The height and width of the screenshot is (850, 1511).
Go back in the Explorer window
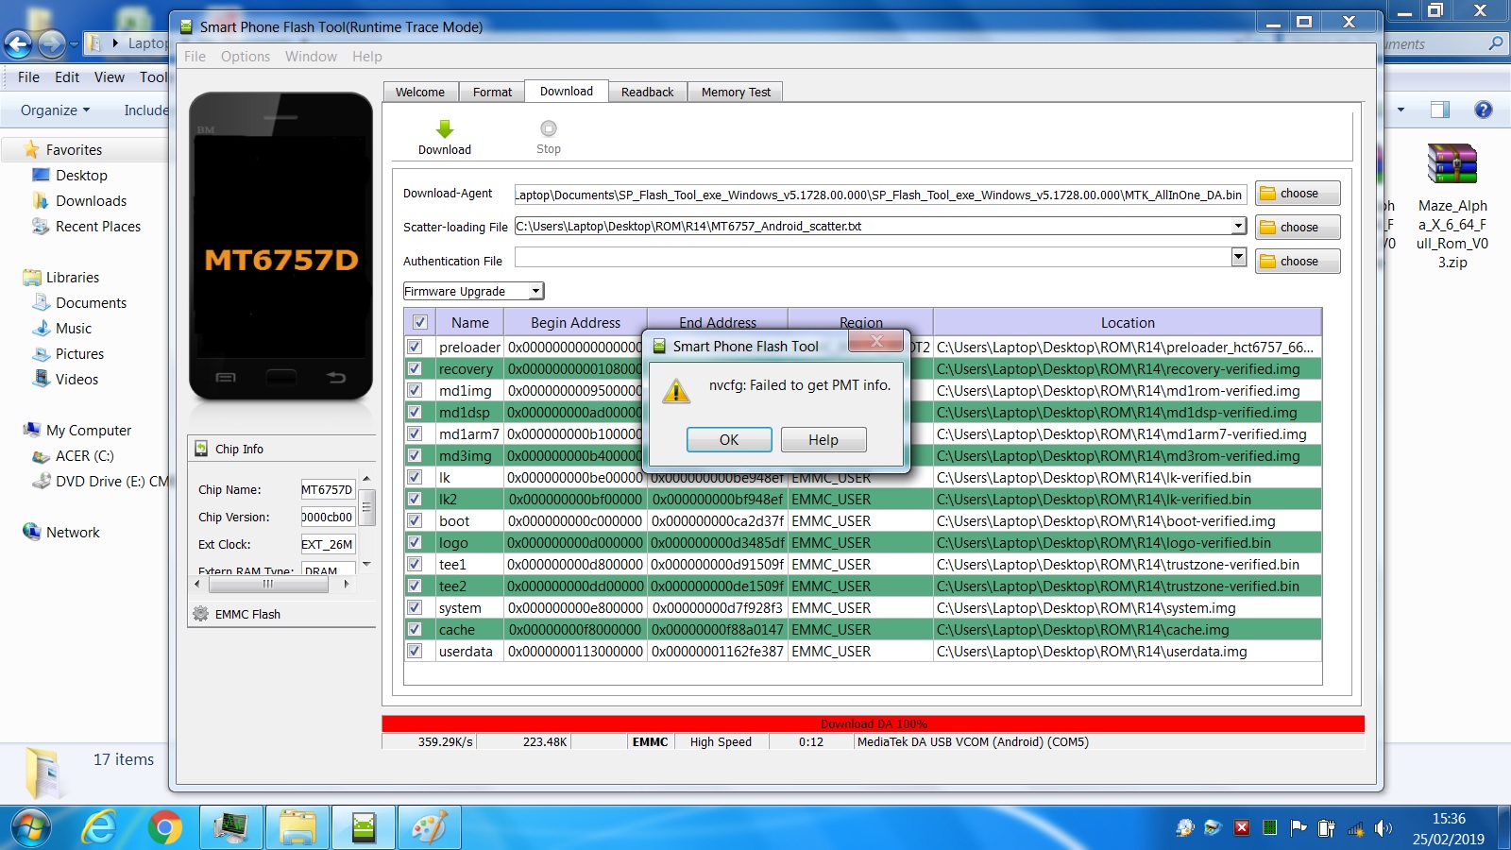pos(19,43)
